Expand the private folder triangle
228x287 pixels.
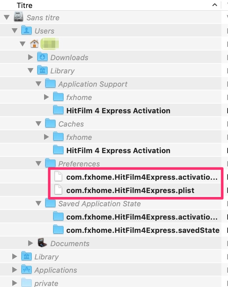point(15,283)
